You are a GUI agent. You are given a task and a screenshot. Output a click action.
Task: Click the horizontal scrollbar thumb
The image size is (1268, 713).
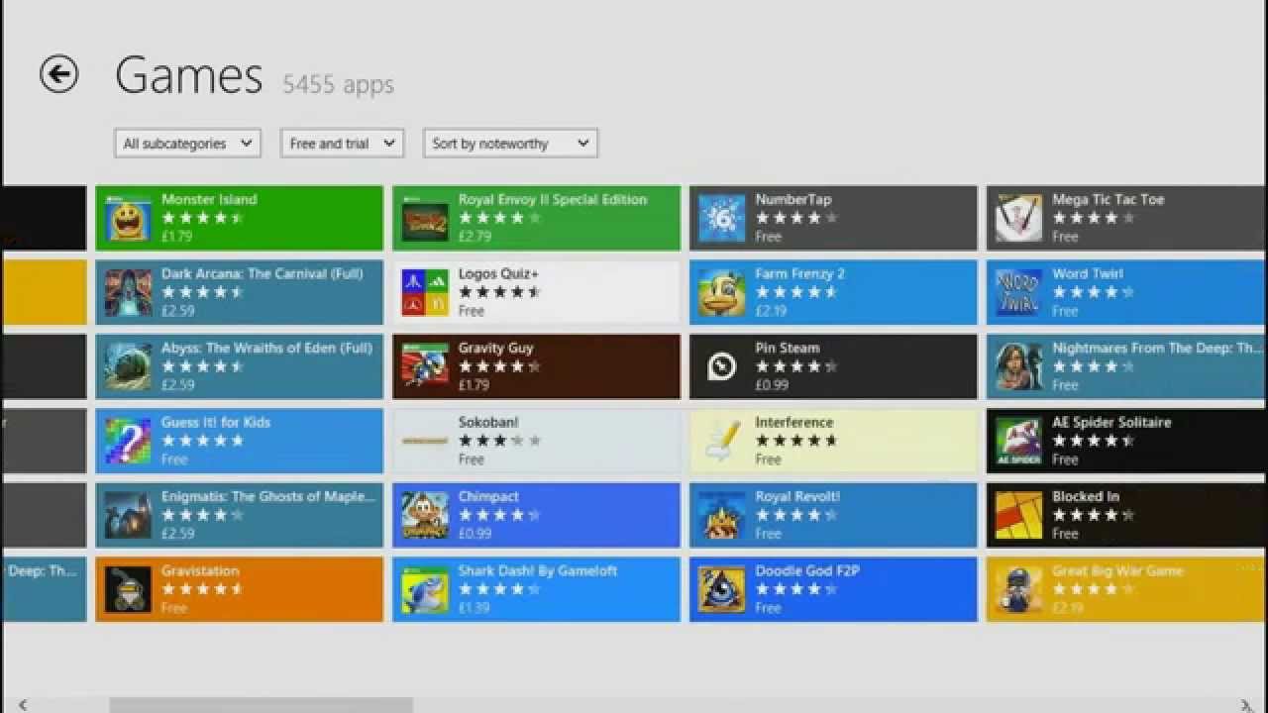tap(261, 705)
